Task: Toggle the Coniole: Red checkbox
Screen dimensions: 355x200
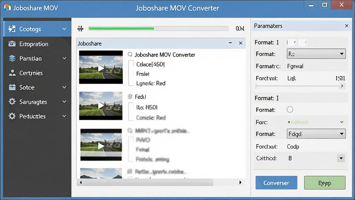Action: click(131, 117)
